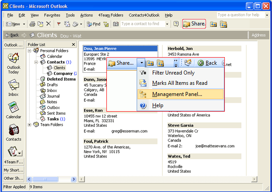Screen dimensions: 272x192
Task: Click the Print icon in toolbar
Action: [x=32, y=24]
